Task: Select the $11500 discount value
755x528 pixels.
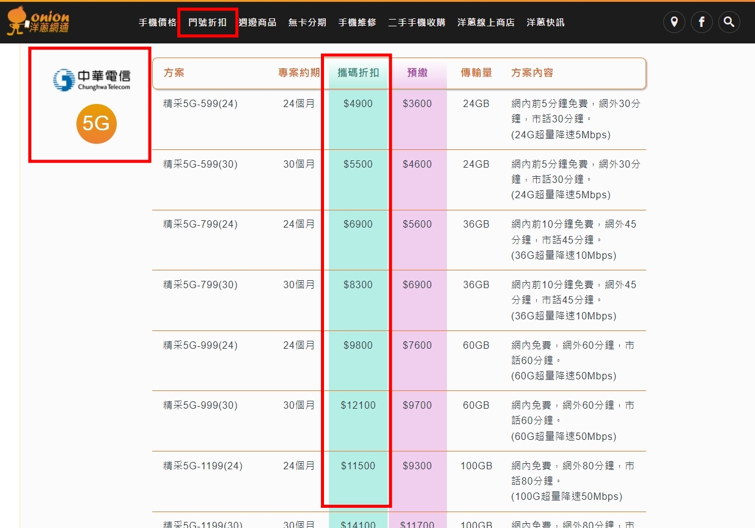Action: pyautogui.click(x=358, y=466)
